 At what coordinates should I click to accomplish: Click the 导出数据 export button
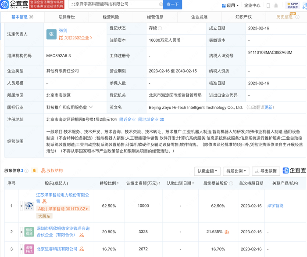265,171
